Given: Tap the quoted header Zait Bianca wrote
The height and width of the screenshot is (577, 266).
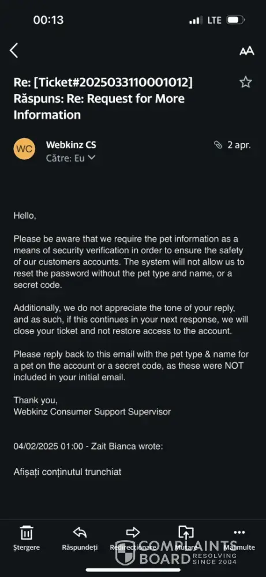Looking at the screenshot, I should click(88, 447).
